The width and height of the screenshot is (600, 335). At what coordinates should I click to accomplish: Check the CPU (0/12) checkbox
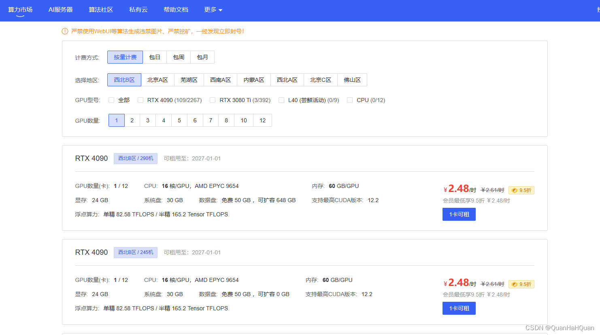[x=350, y=100]
